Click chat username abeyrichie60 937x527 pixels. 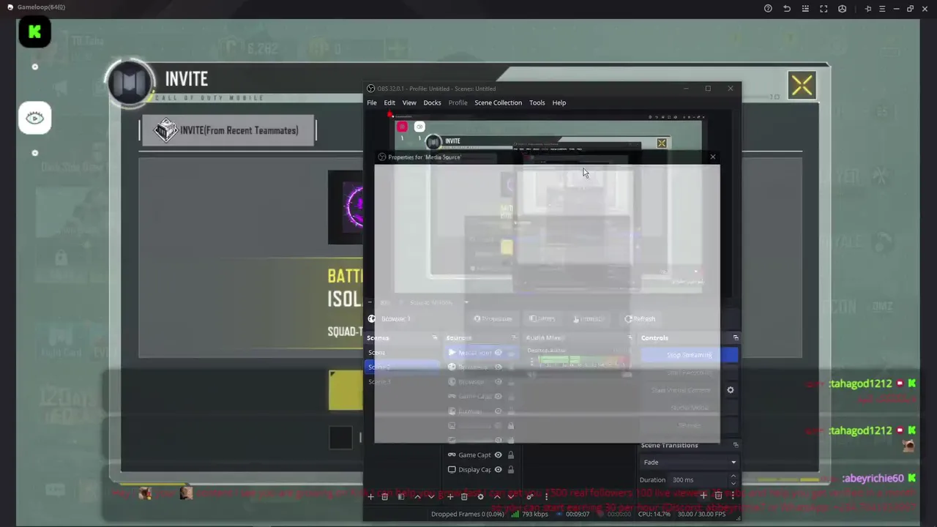click(x=873, y=478)
